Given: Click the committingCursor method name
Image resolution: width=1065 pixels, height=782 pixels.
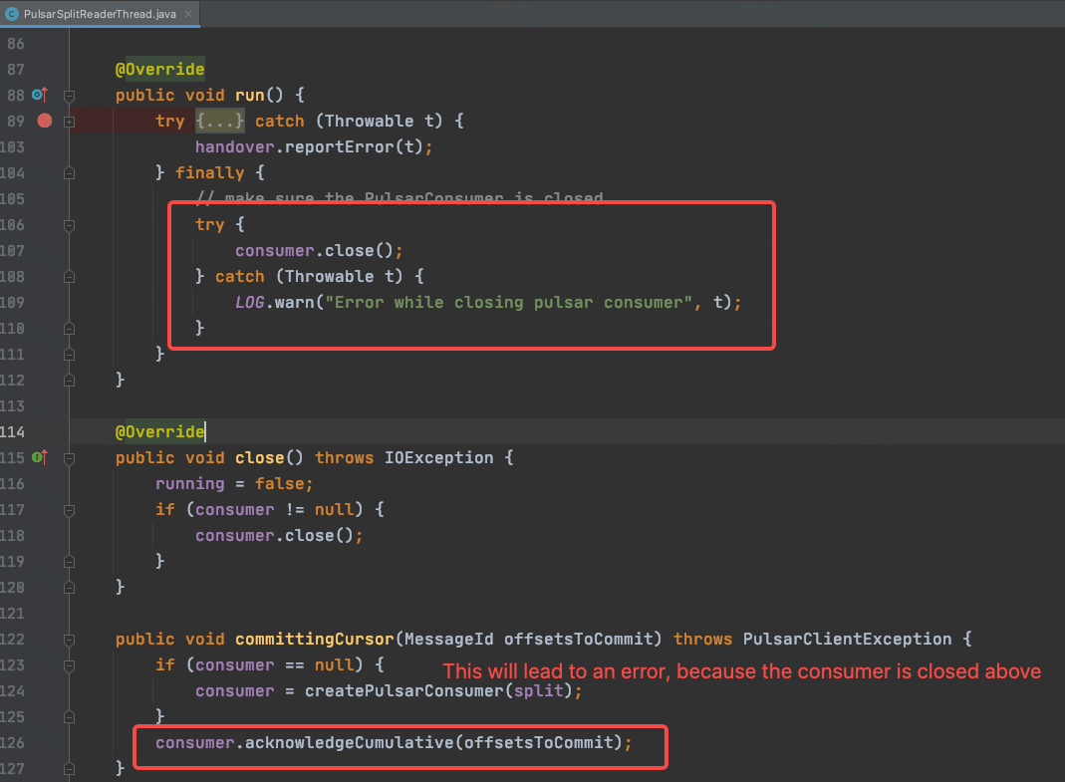Looking at the screenshot, I should pos(315,640).
